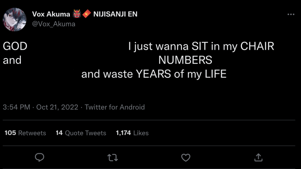Click the NIJISANJI EN text in the name
301x169 pixels.
coord(115,14)
